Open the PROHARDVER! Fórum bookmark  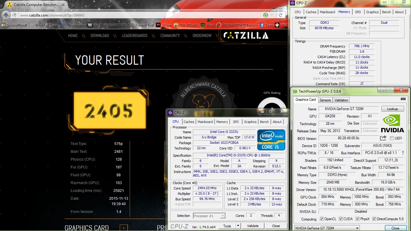[237, 25]
